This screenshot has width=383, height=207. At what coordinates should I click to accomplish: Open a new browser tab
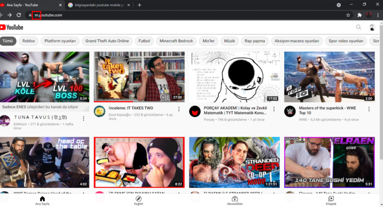click(139, 5)
